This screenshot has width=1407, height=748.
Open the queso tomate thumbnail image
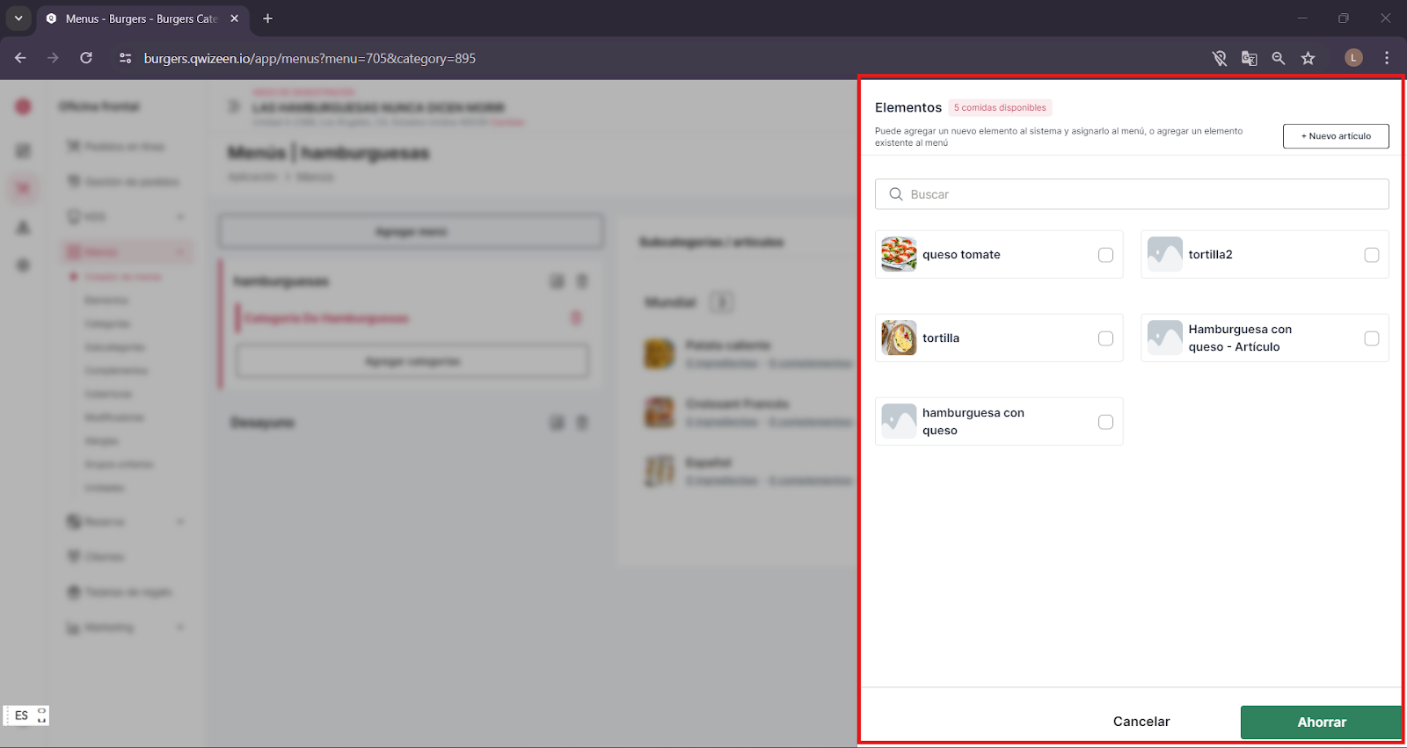[899, 254]
